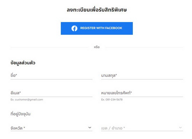This screenshot has width=192, height=139.
Task: Click the หรือ divider text
Action: pos(97,47)
